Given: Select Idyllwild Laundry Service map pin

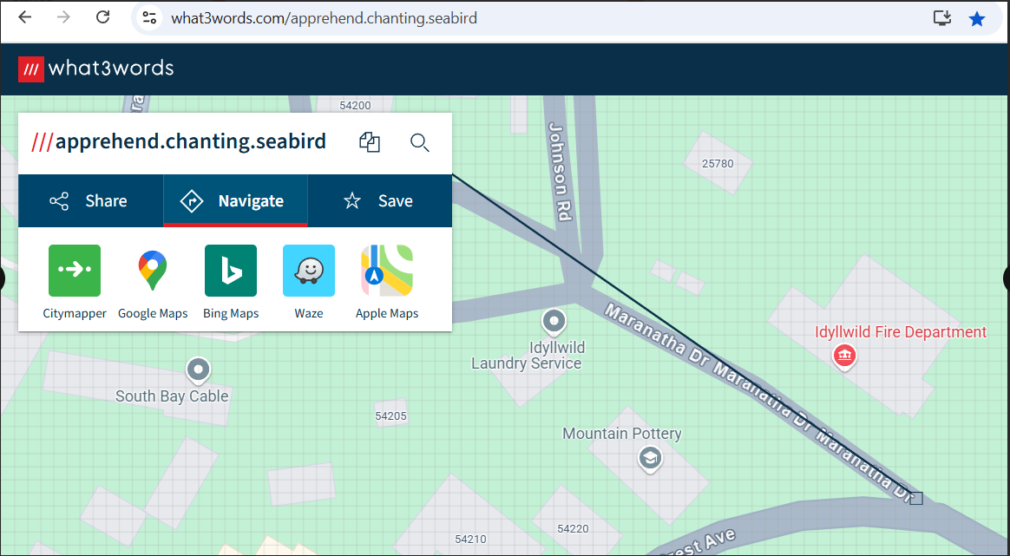Looking at the screenshot, I should [554, 322].
